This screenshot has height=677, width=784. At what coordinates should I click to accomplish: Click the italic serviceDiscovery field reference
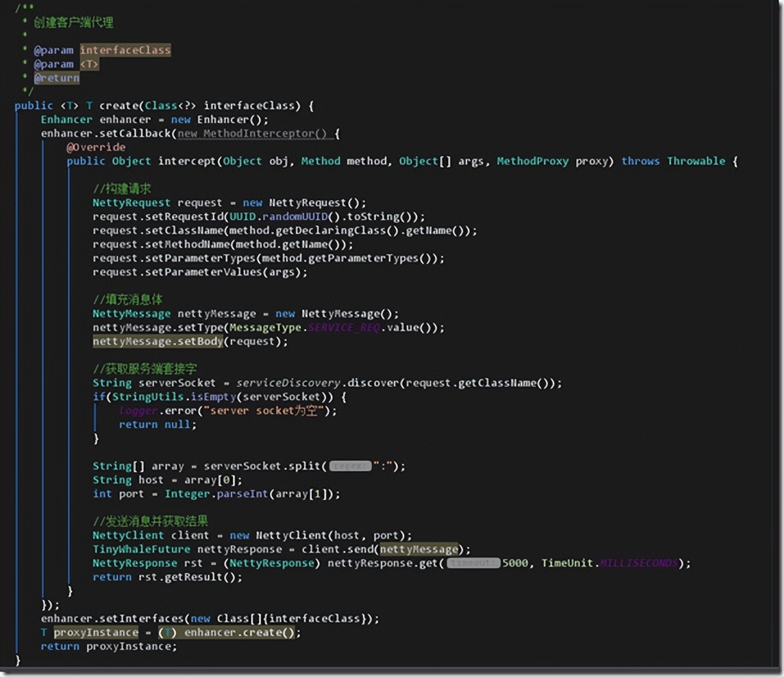tap(288, 383)
